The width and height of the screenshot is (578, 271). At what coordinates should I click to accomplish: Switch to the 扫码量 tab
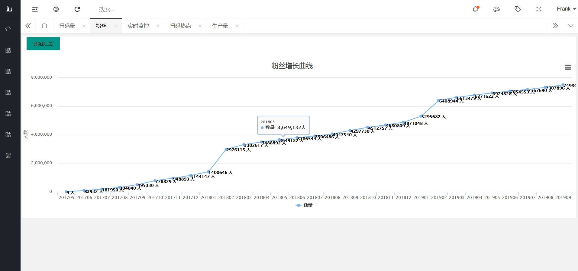[x=67, y=26]
